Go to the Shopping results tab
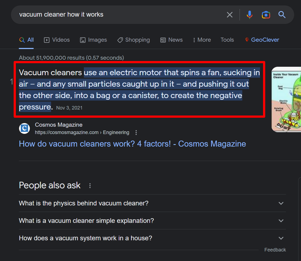Screen dimensions: 301x261 [x=134, y=40]
